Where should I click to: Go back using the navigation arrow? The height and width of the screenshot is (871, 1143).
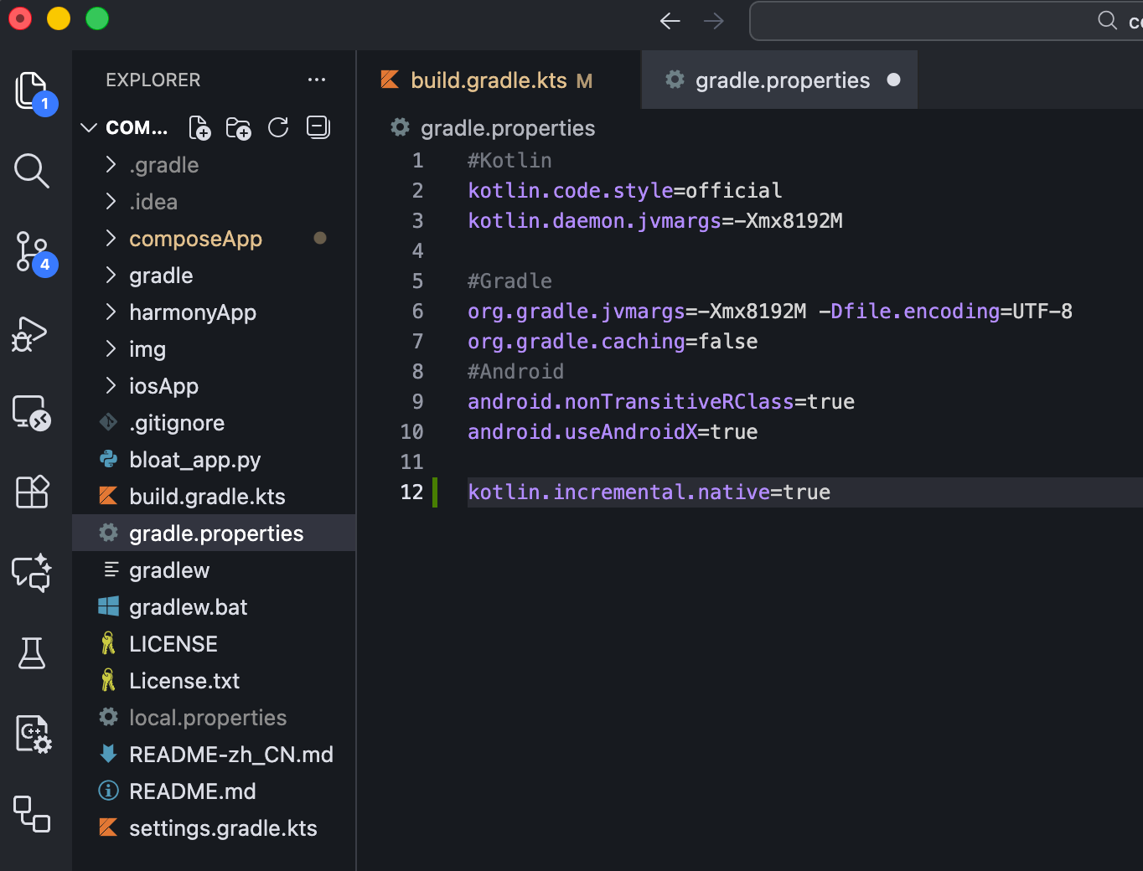670,21
